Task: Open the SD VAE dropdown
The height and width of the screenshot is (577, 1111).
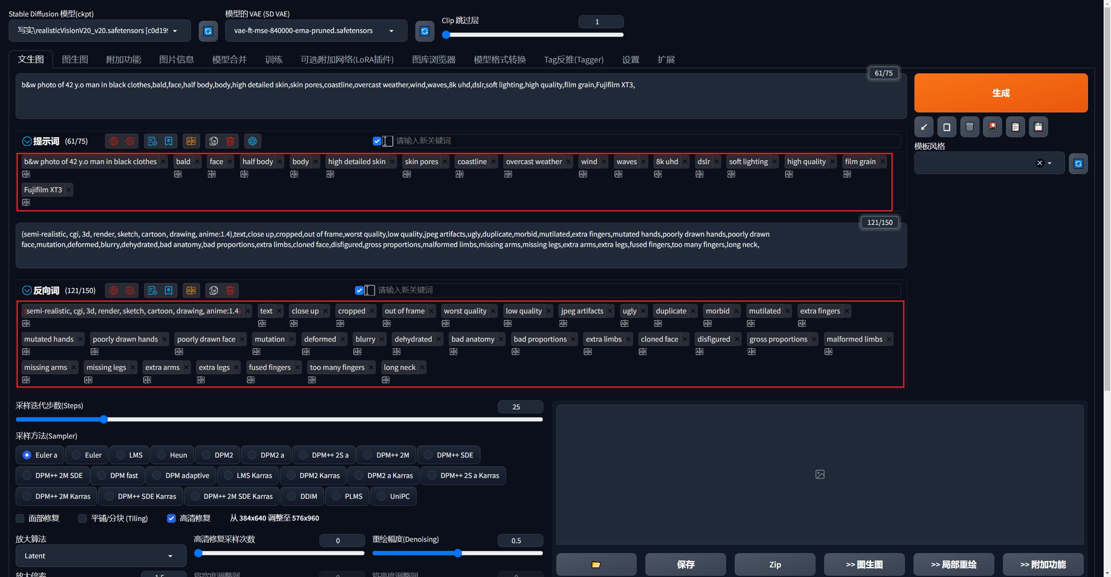Action: click(316, 31)
